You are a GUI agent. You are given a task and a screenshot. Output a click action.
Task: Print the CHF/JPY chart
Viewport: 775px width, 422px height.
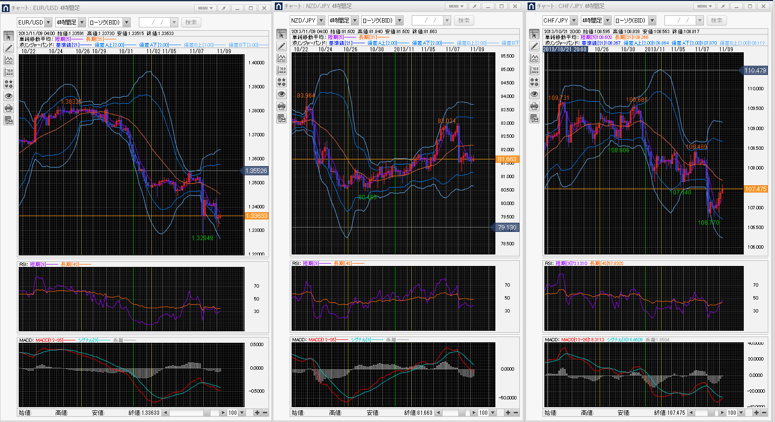(534, 106)
